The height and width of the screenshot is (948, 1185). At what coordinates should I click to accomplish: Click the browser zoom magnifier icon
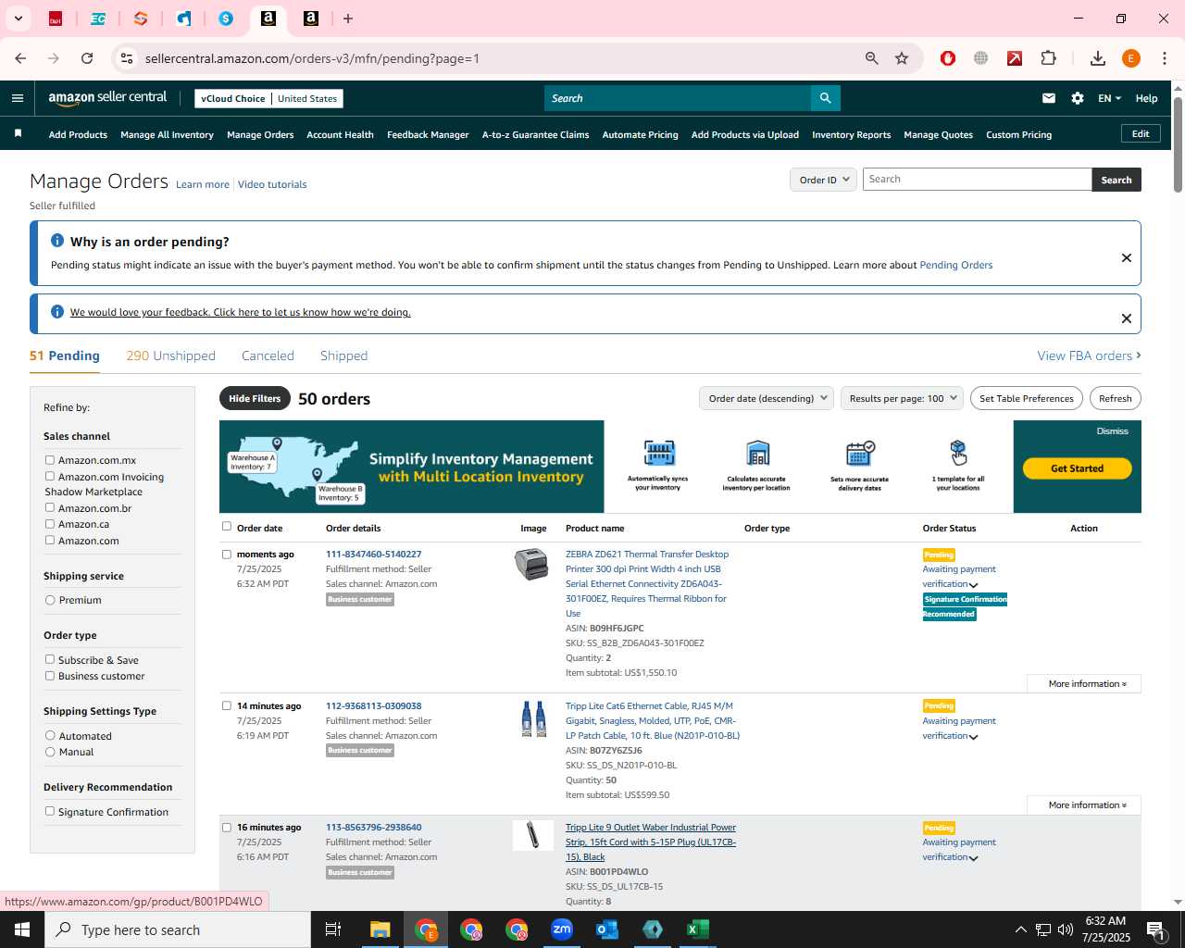tap(871, 58)
